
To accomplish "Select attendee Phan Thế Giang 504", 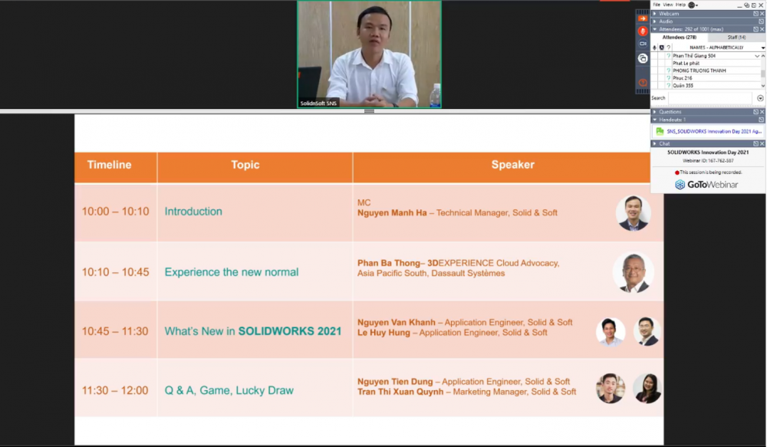I will tap(693, 56).
